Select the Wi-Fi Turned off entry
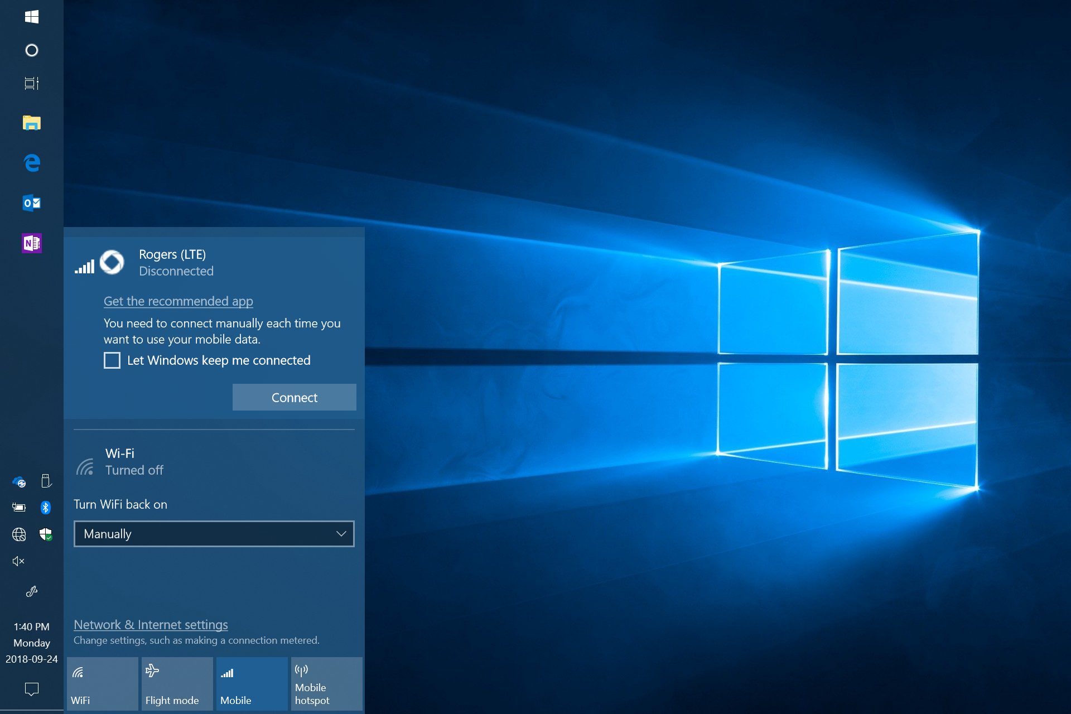1071x714 pixels. 214,462
